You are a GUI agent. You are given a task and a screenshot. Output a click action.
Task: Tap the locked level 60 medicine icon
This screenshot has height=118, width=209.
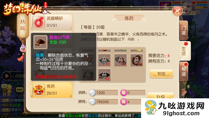104,75
